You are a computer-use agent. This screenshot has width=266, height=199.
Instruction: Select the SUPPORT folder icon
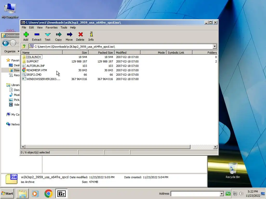click(x=24, y=61)
